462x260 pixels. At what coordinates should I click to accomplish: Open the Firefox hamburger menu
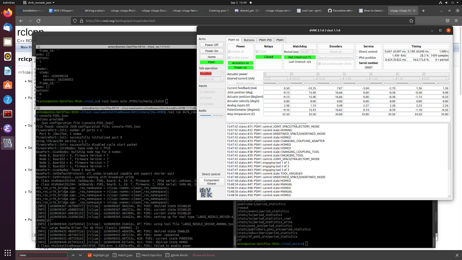[456, 21]
